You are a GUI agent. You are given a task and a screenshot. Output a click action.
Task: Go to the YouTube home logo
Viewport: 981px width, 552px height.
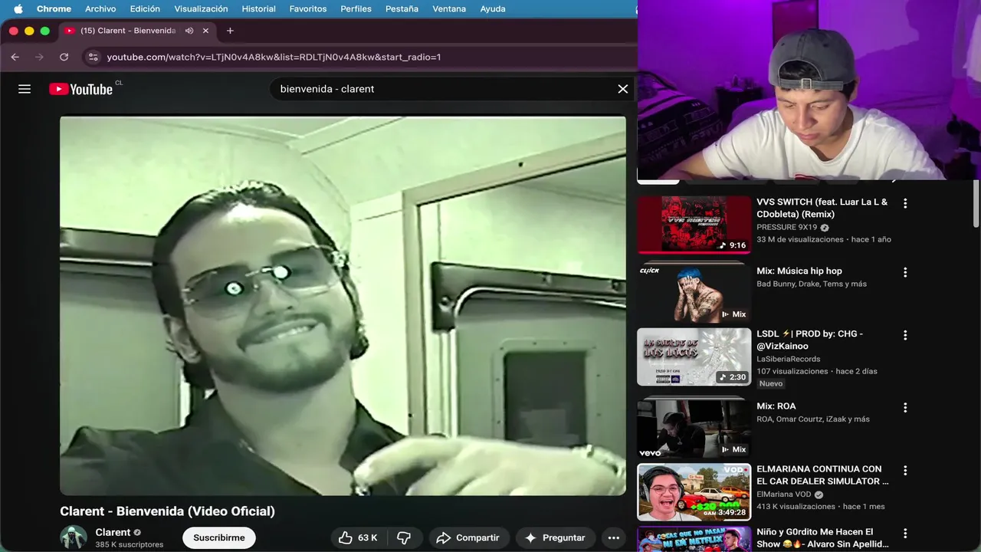80,89
